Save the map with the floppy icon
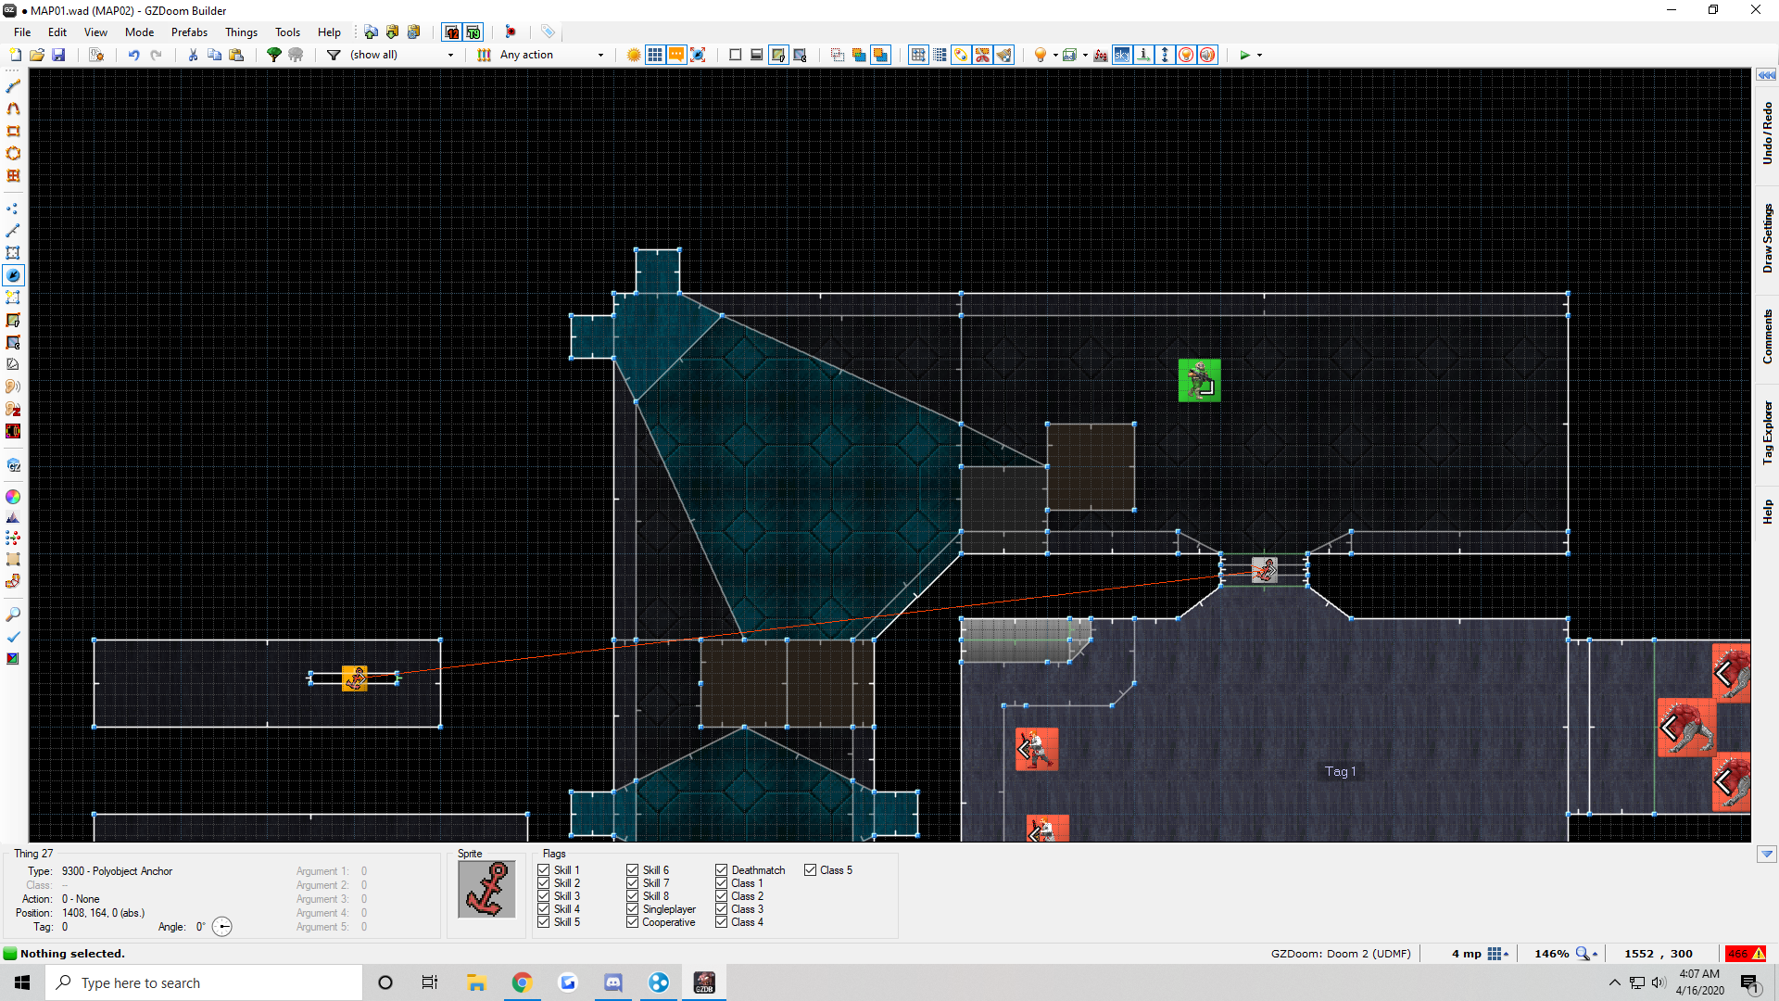 point(58,55)
